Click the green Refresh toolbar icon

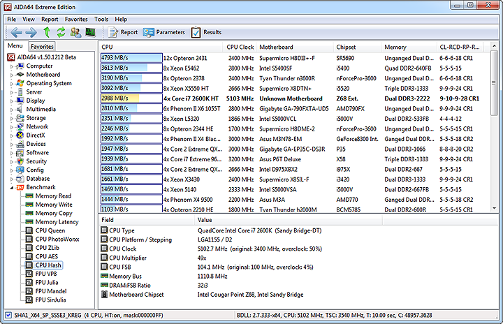click(x=61, y=32)
